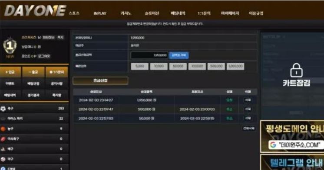The height and width of the screenshot is (170, 324).
Task: Click the withdrawal amount input field
Action: click(x=149, y=55)
